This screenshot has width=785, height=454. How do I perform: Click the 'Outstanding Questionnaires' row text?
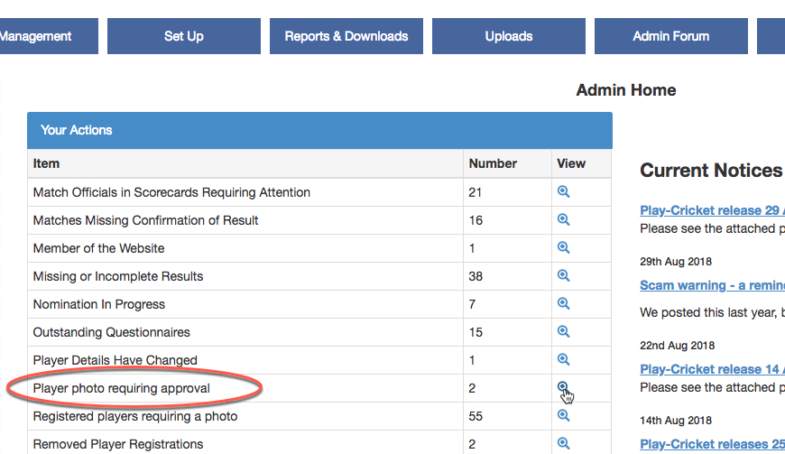point(112,332)
